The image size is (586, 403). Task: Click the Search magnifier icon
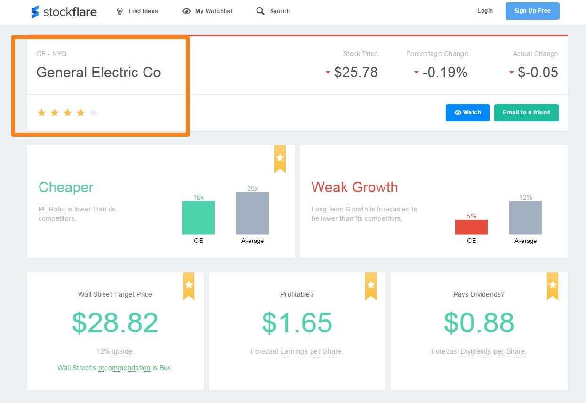[x=260, y=11]
